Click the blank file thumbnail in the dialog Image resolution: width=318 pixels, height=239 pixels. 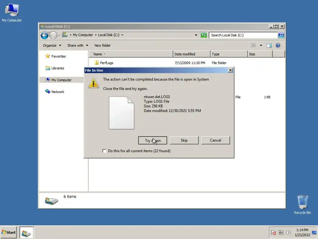pos(121,113)
